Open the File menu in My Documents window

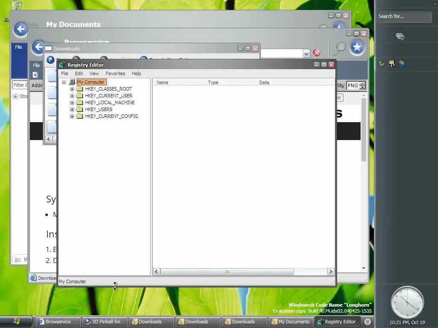(18, 47)
